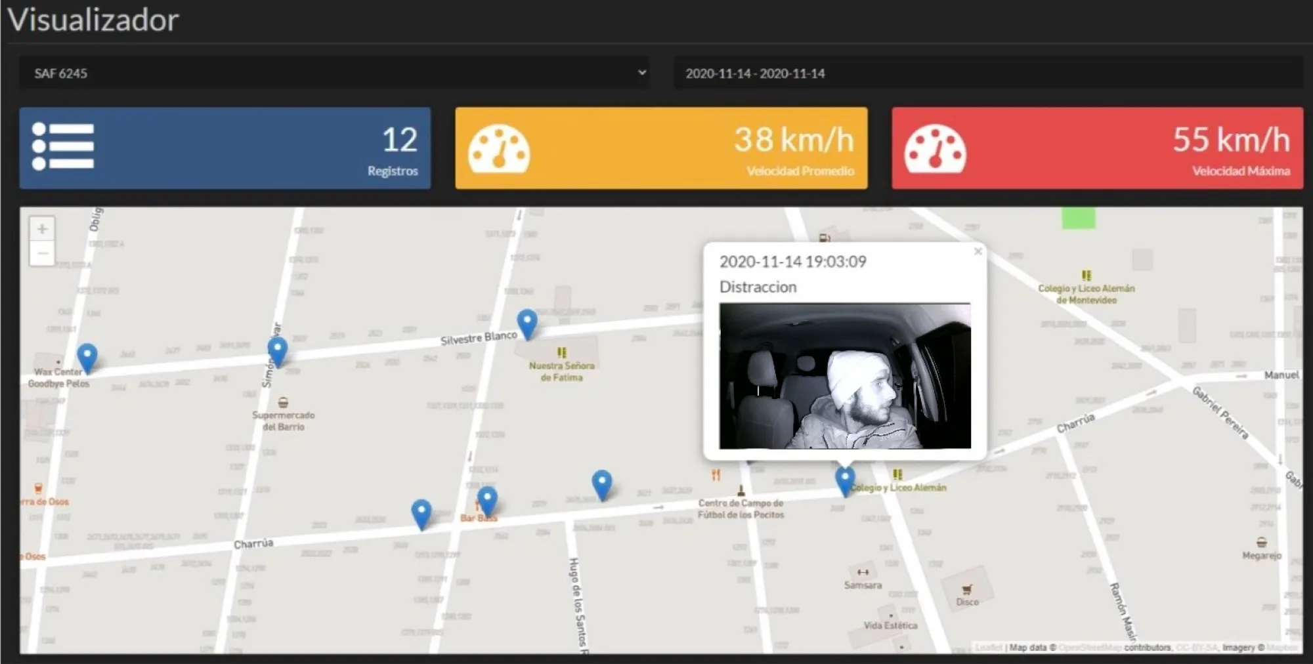Zoom in the map with plus button
The image size is (1313, 664).
42,229
